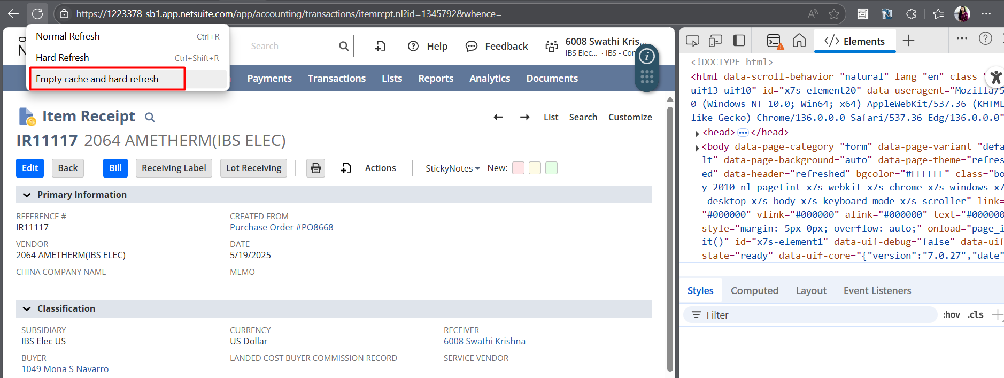
Task: Click the browser refresh button
Action: click(x=37, y=14)
